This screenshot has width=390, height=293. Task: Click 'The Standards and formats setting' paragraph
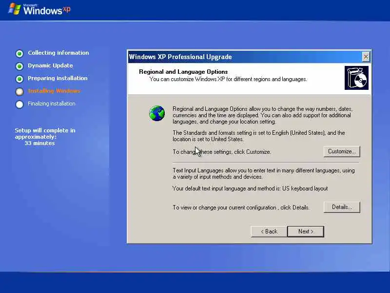pyautogui.click(x=259, y=136)
